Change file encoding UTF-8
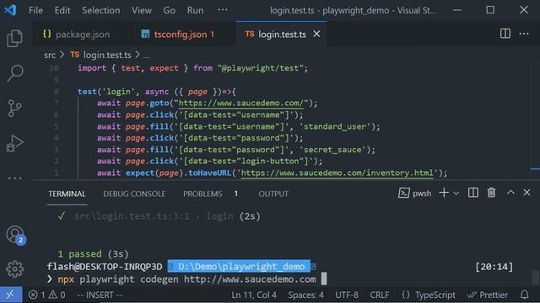 click(x=347, y=295)
